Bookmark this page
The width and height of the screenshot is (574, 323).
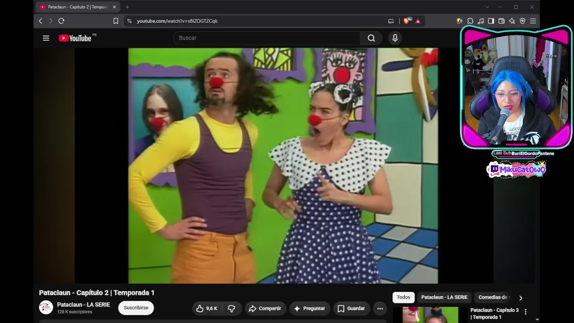click(116, 21)
